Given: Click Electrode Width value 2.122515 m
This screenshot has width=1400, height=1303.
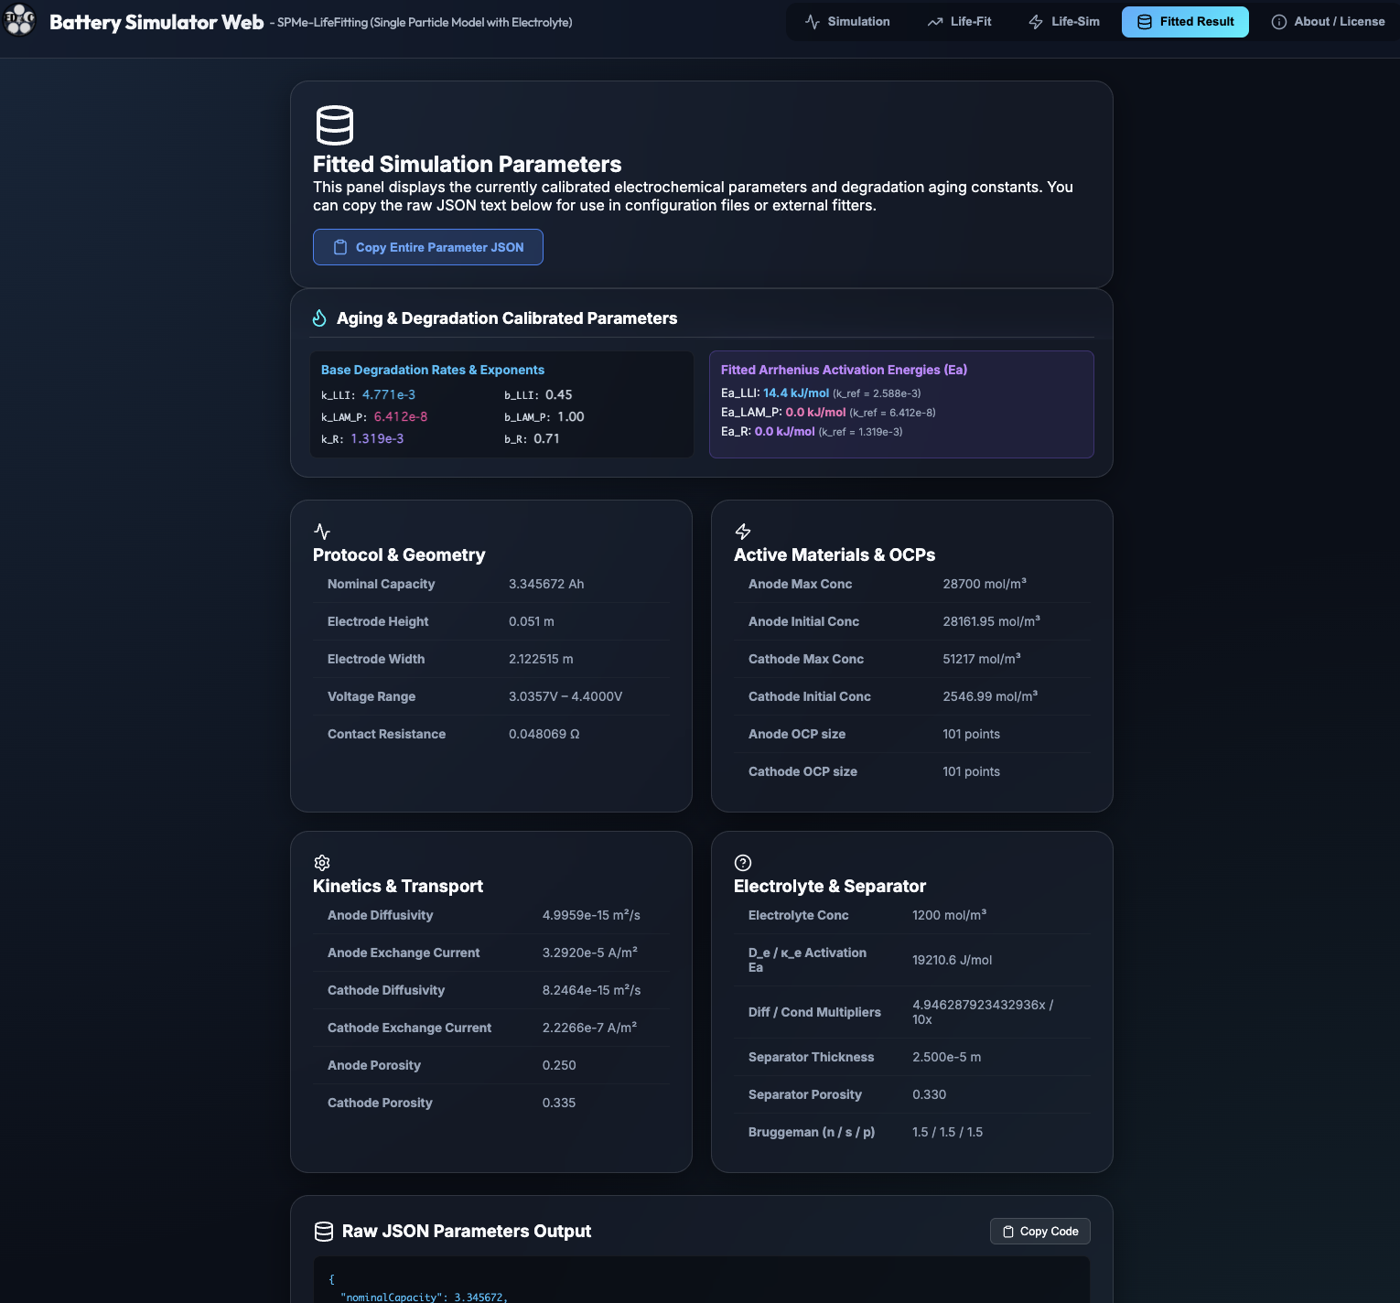Looking at the screenshot, I should tap(541, 659).
